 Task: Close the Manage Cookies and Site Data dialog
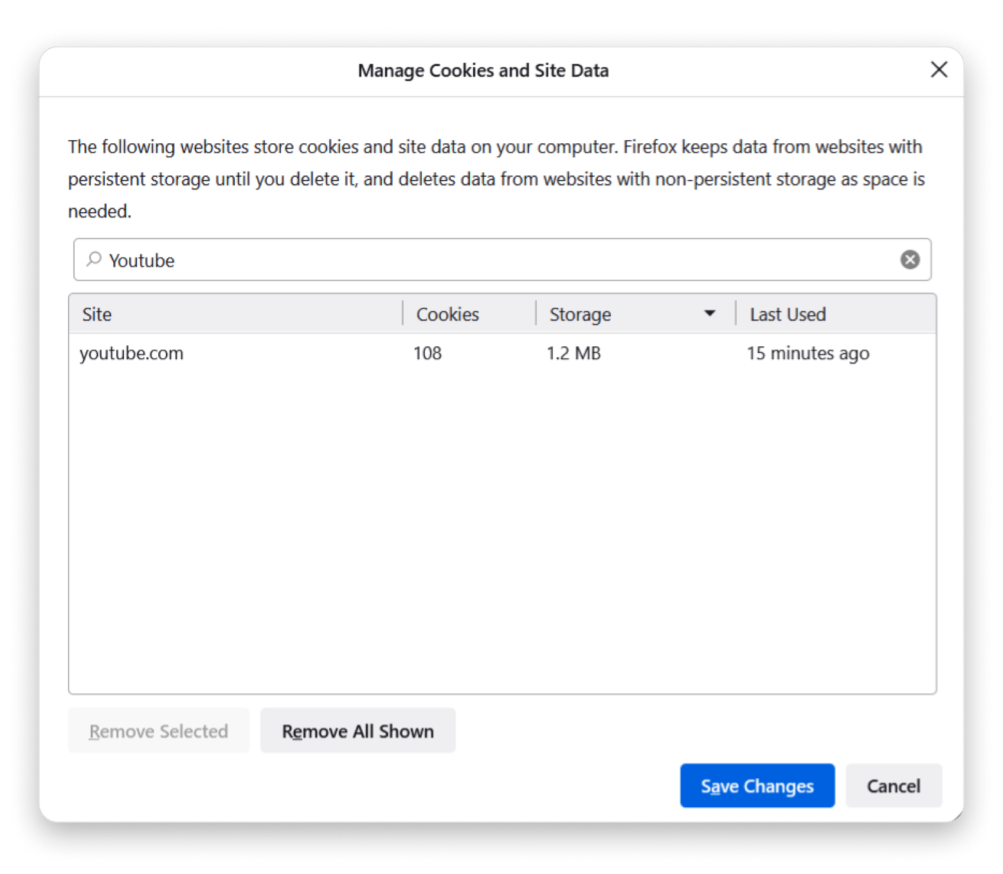(x=939, y=69)
